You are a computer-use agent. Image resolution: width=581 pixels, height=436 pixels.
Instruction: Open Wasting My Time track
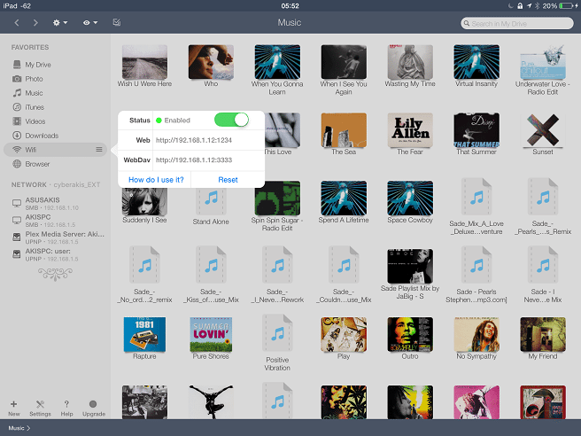pyautogui.click(x=410, y=66)
